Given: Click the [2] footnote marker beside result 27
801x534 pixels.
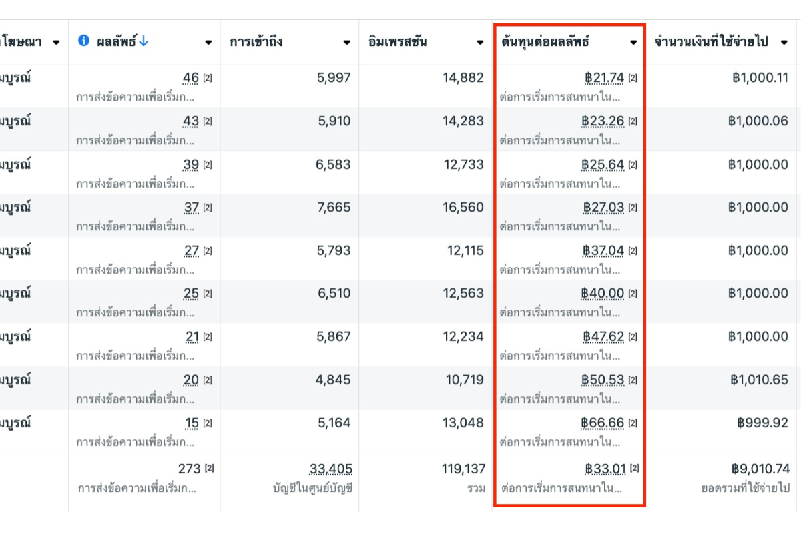Looking at the screenshot, I should (x=208, y=251).
